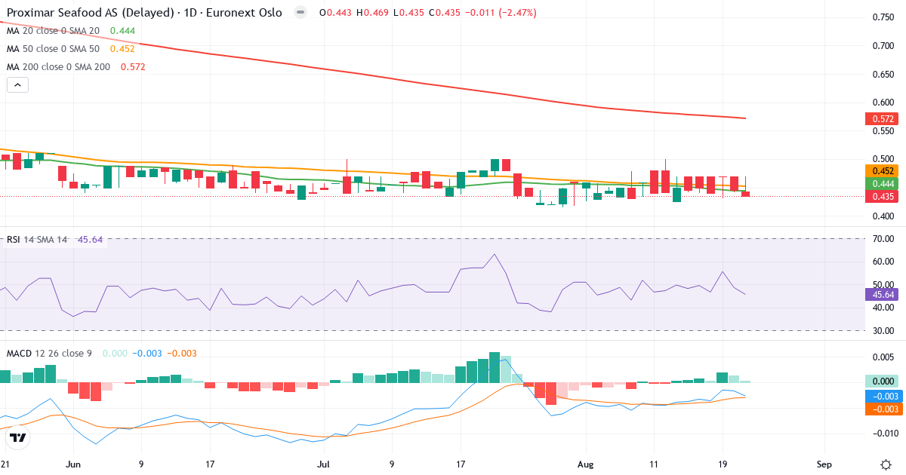The height and width of the screenshot is (475, 906).
Task: Click the MA 20 indicator legend label
Action: click(x=53, y=31)
